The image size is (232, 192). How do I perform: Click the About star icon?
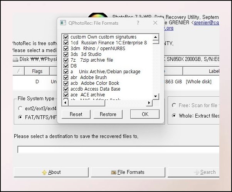44,172
